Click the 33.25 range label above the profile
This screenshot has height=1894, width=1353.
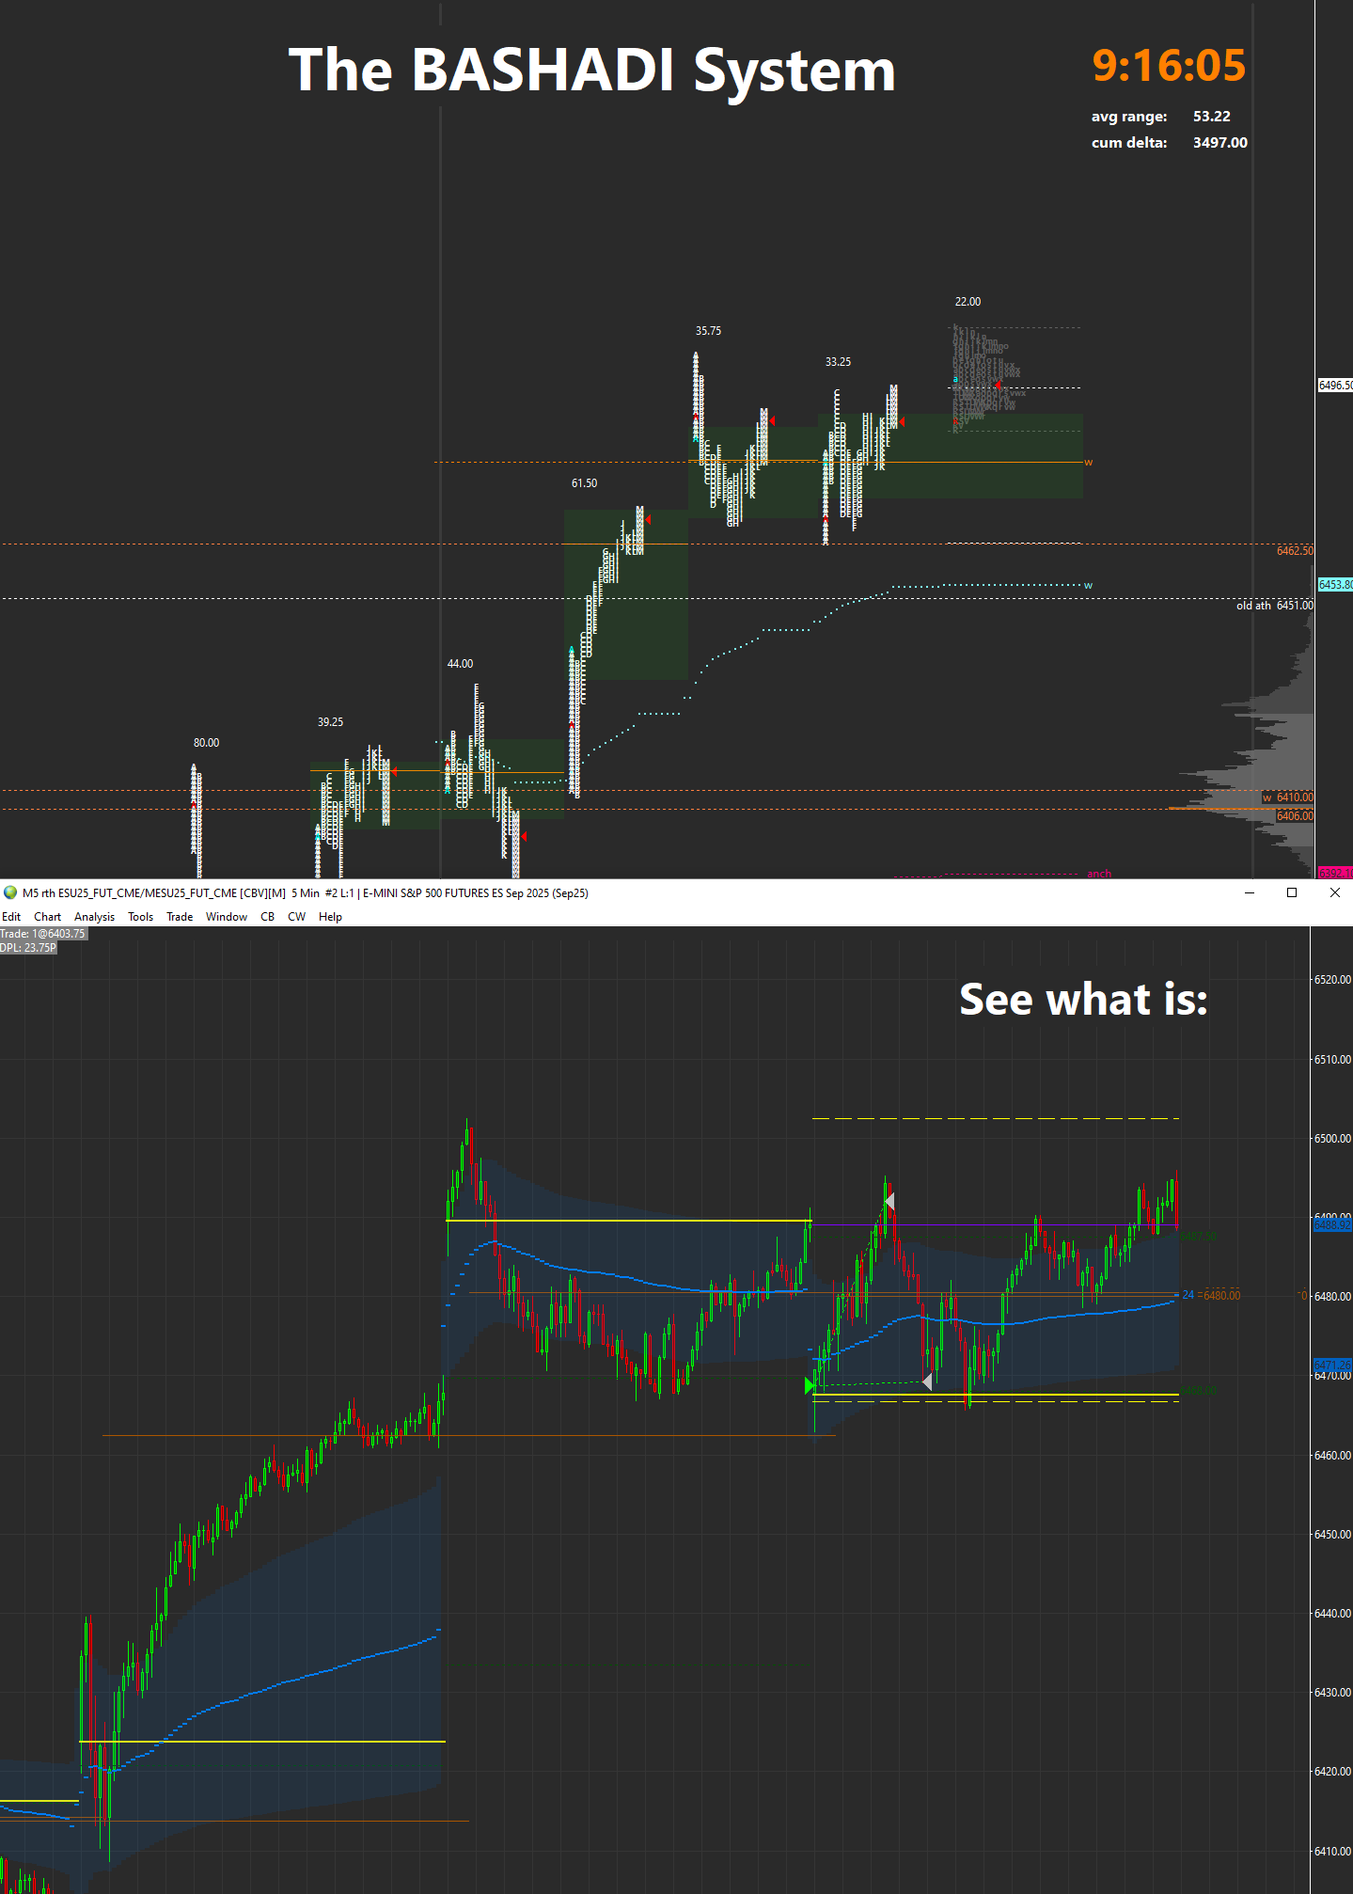coord(839,362)
